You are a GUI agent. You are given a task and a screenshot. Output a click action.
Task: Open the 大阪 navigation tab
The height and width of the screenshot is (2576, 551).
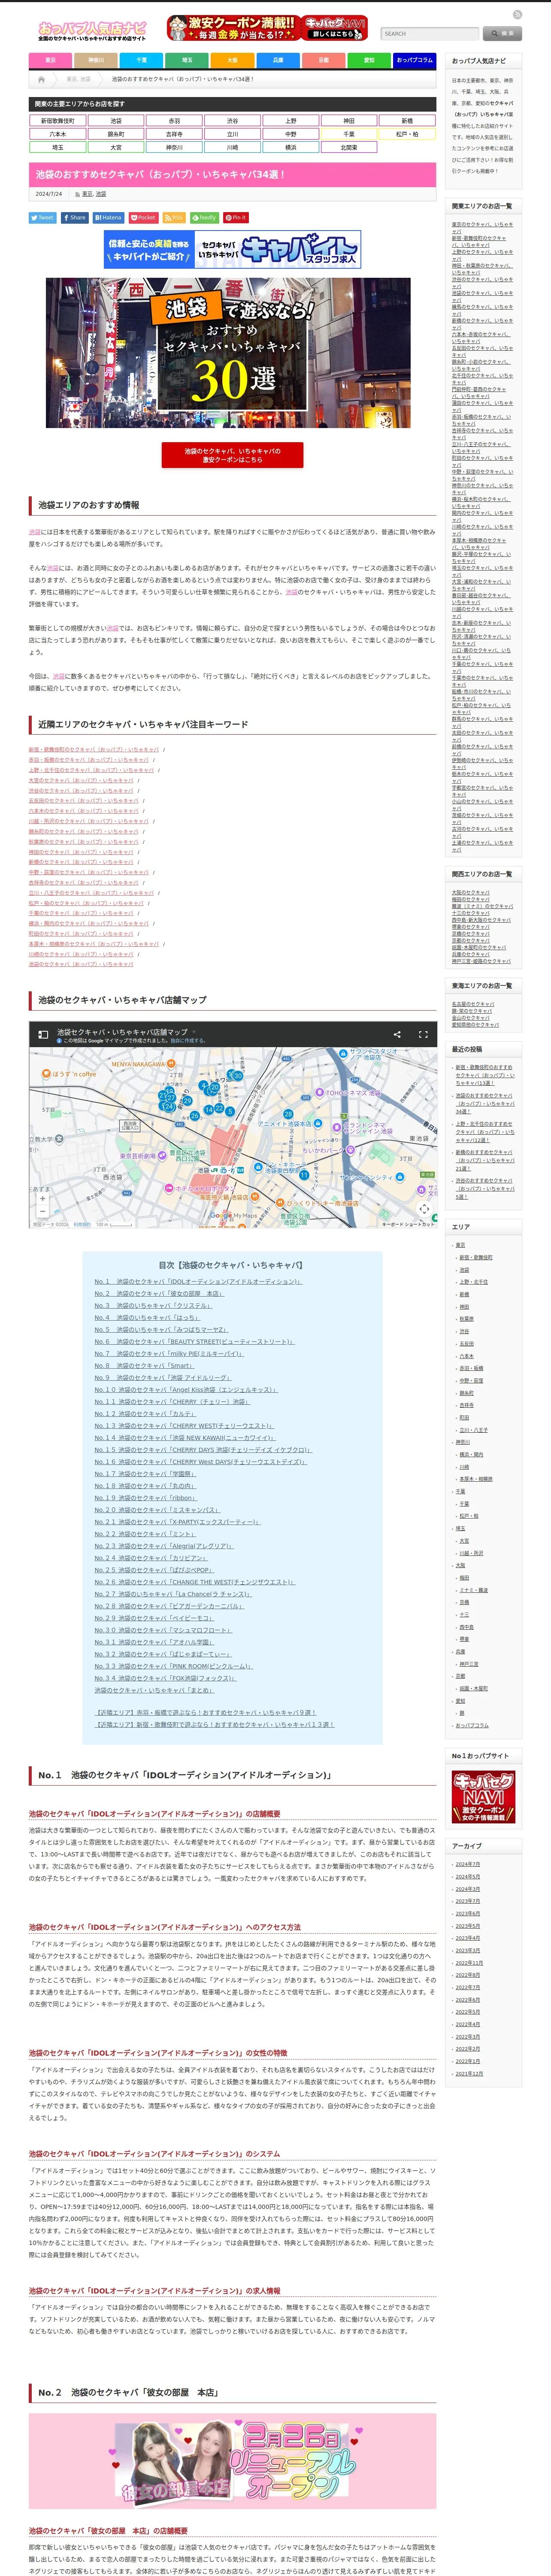232,60
